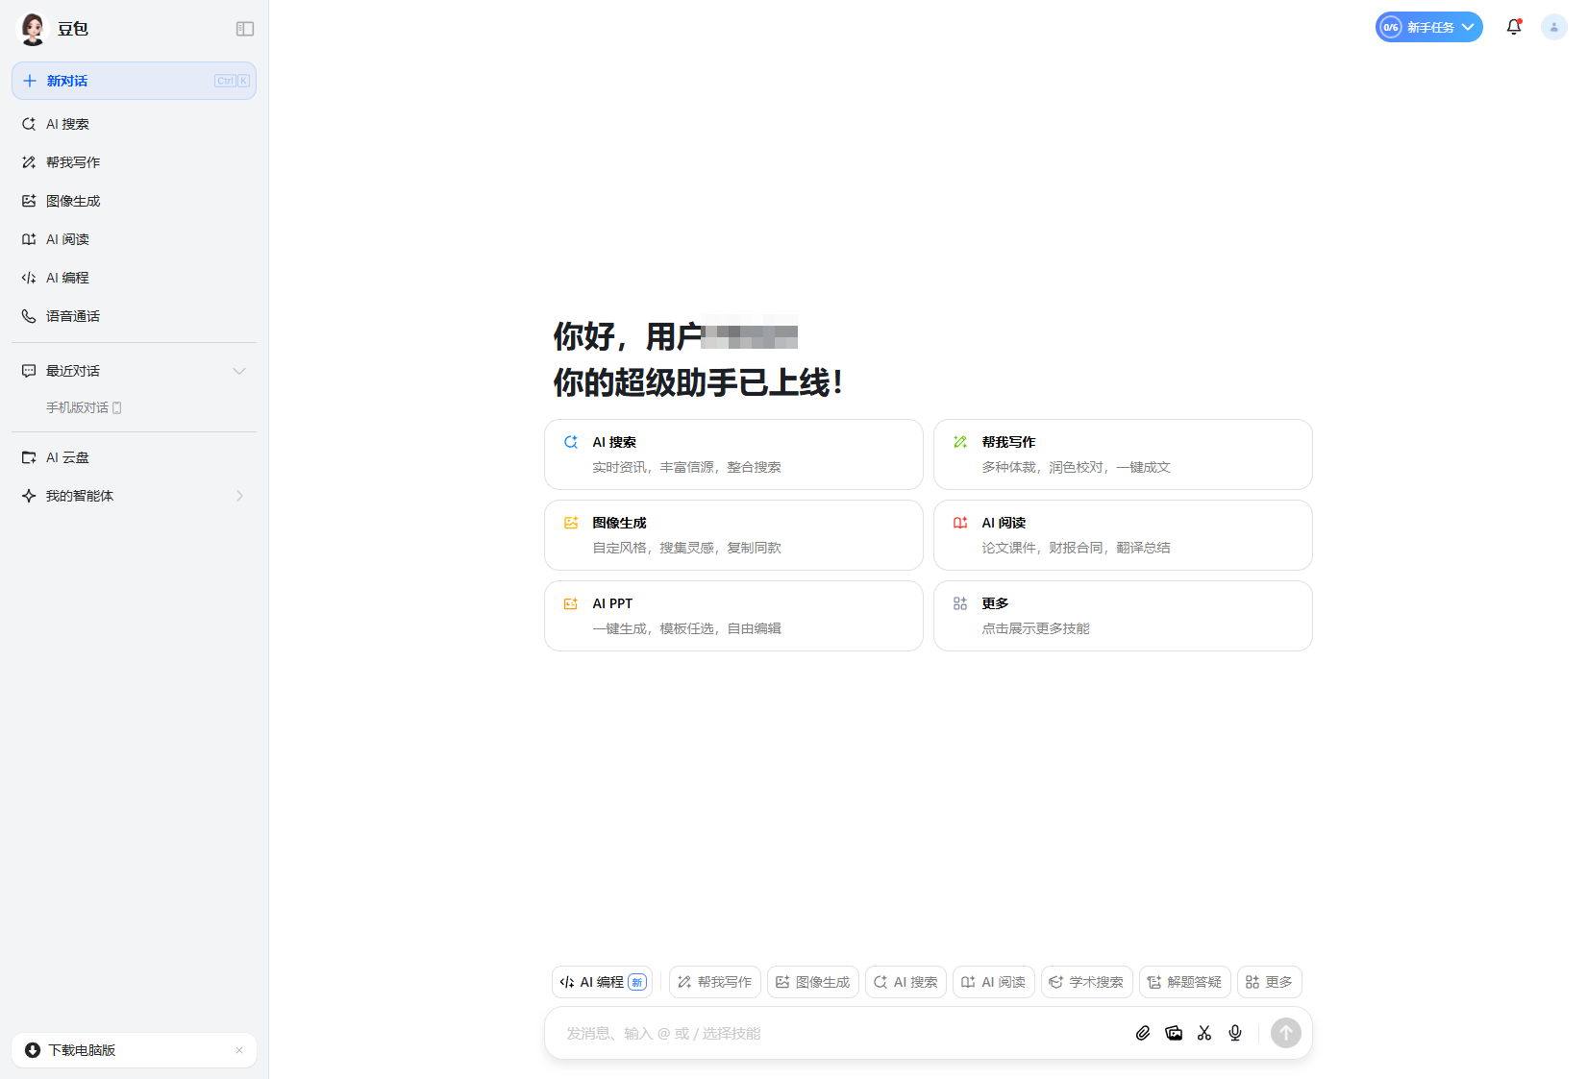
Task: Click the green pen icon on 帮我写作 card
Action: tap(960, 442)
